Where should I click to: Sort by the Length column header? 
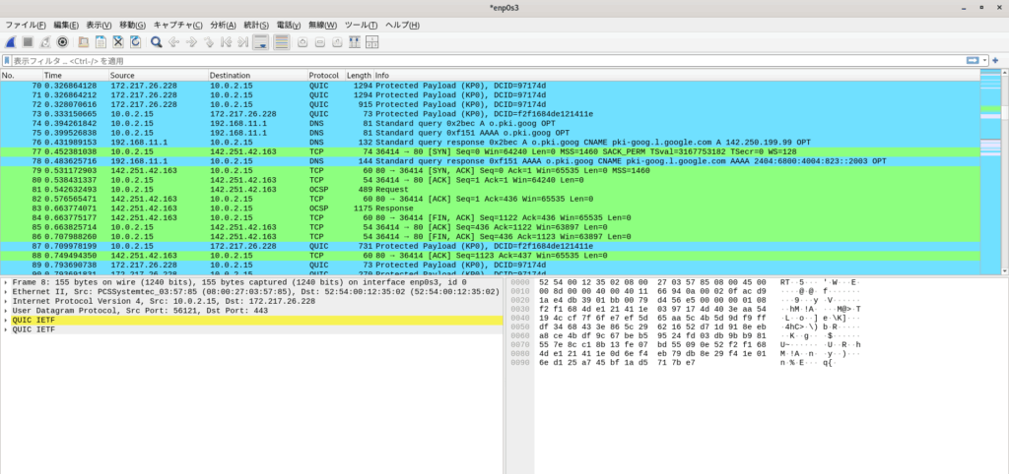click(x=359, y=75)
